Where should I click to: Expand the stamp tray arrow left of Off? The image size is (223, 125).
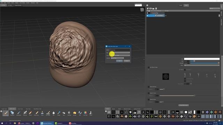pyautogui.click(x=106, y=111)
